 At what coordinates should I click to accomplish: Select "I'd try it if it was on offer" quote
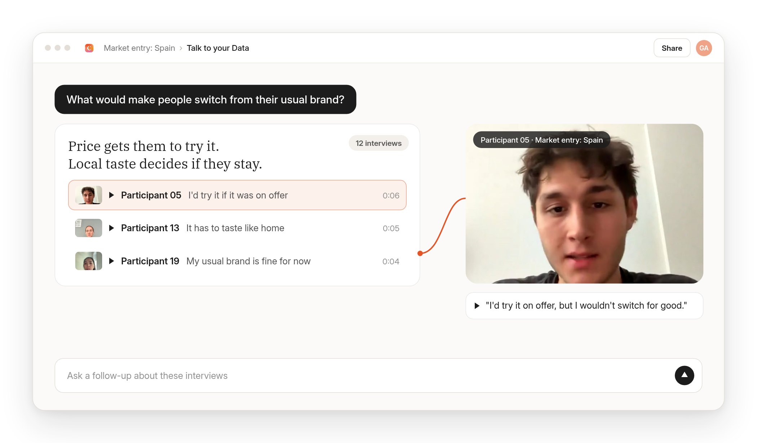pyautogui.click(x=238, y=195)
